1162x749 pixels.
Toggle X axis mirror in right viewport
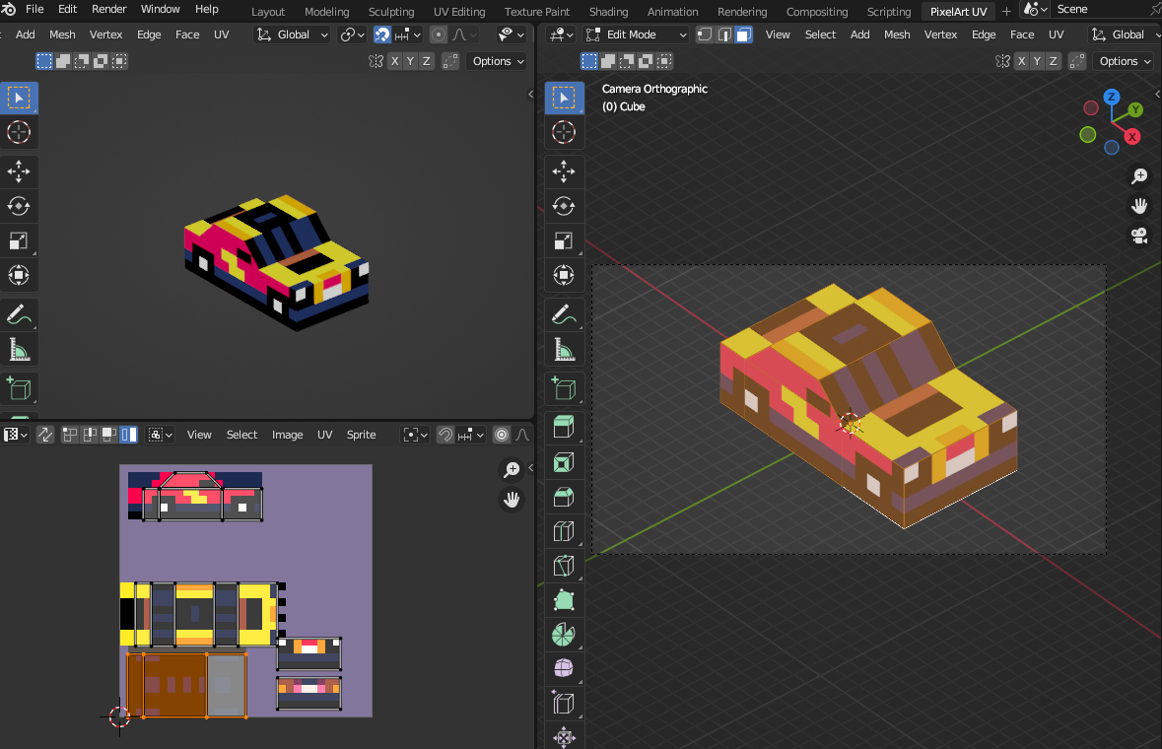[x=1022, y=61]
